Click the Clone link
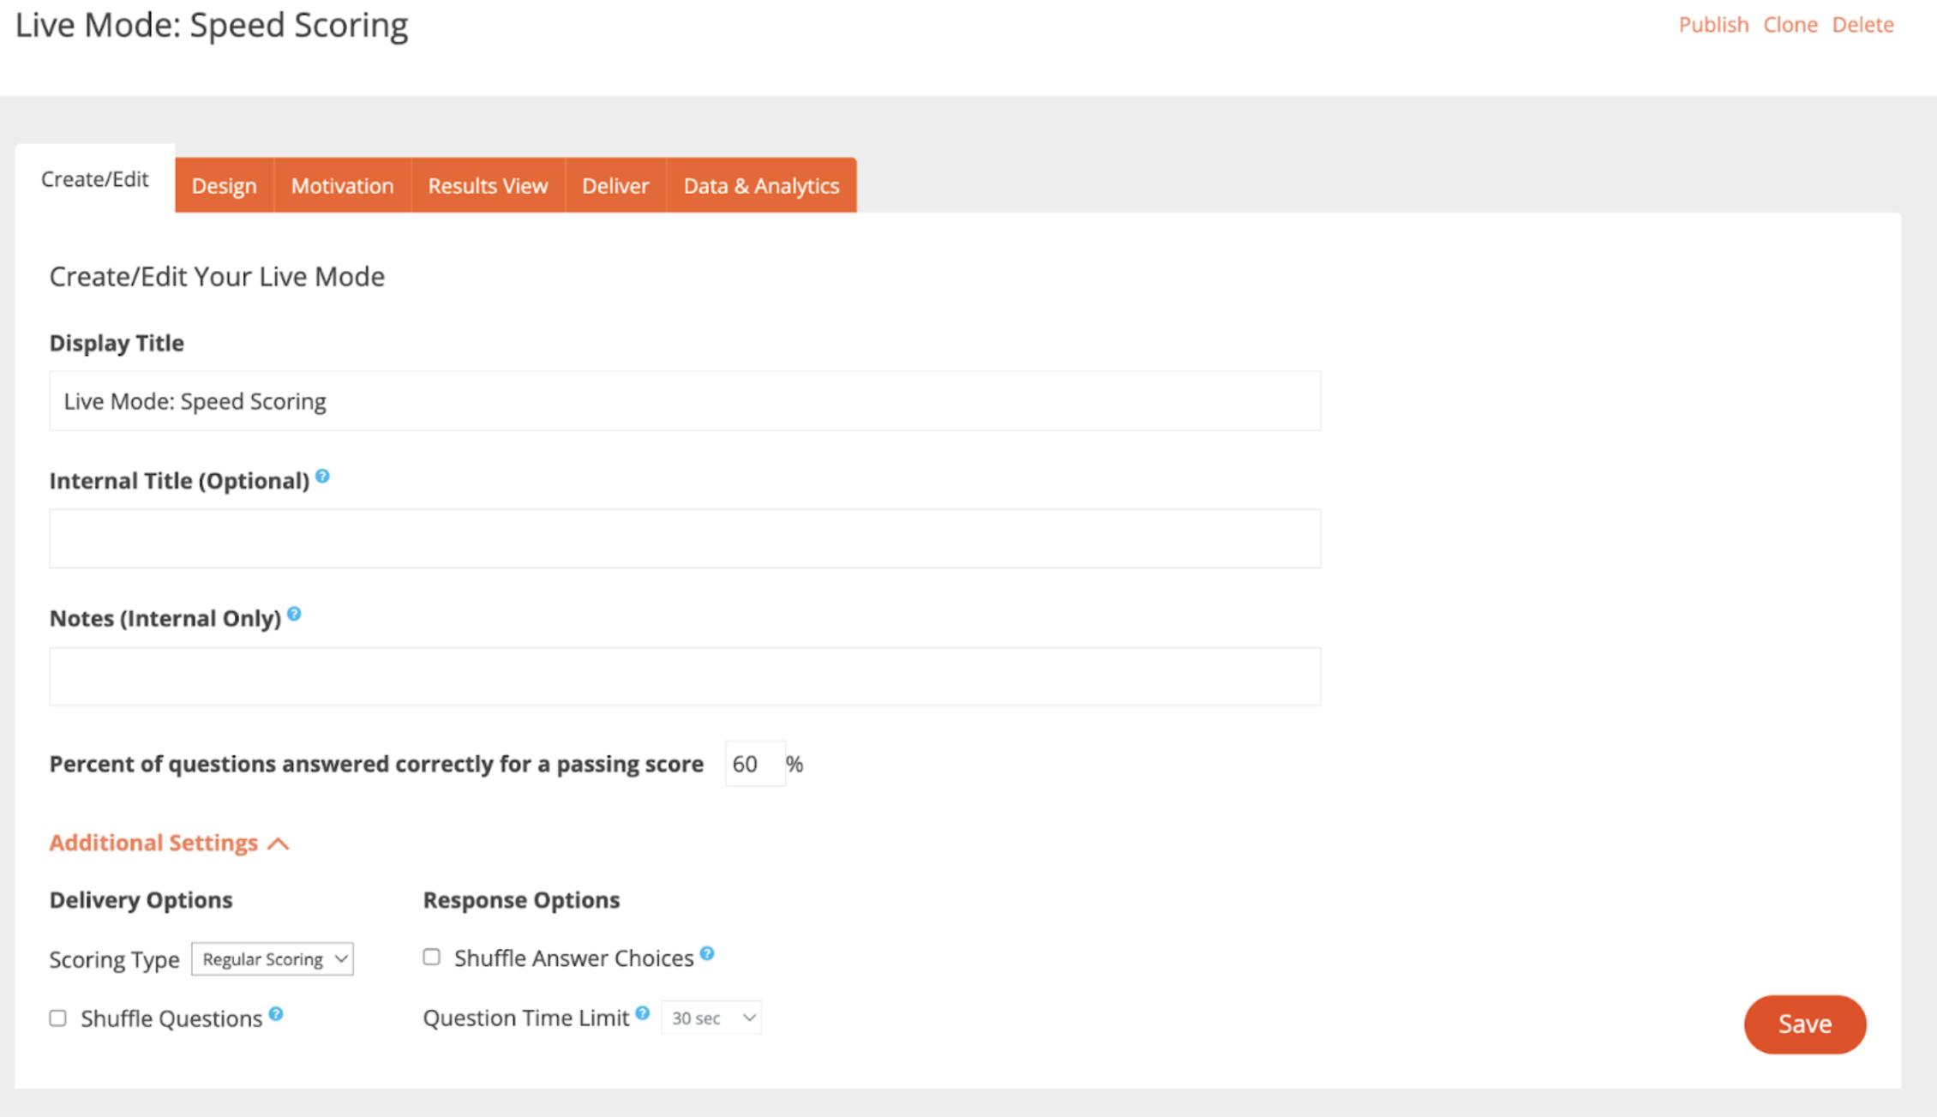Viewport: 1937px width, 1117px height. click(x=1790, y=25)
